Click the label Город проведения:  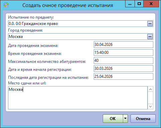click(x=25, y=30)
